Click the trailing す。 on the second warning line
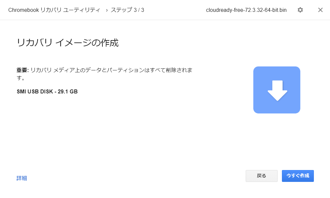 pyautogui.click(x=21, y=78)
